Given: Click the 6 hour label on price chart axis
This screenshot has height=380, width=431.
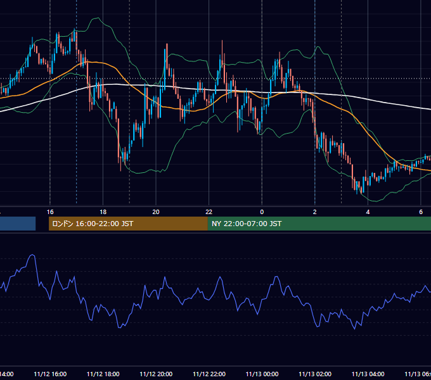Looking at the screenshot, I should 421,212.
